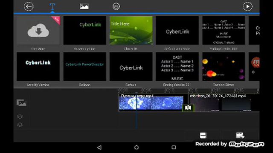Select the Default CyberLink title template
273x153 pixels.
click(131, 67)
